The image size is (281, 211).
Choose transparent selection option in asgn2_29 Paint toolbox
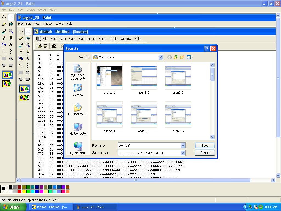pos(7,84)
